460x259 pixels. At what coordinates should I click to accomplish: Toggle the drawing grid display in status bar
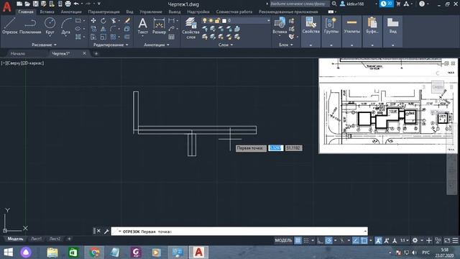[298, 240]
